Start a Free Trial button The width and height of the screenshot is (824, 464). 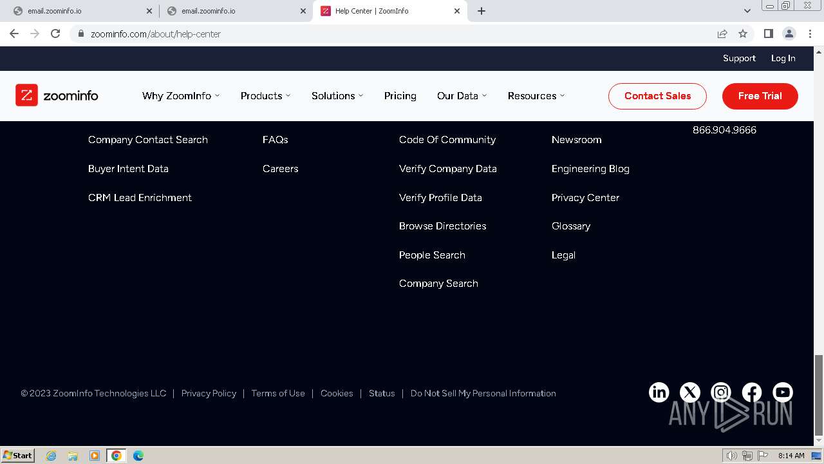click(x=760, y=96)
